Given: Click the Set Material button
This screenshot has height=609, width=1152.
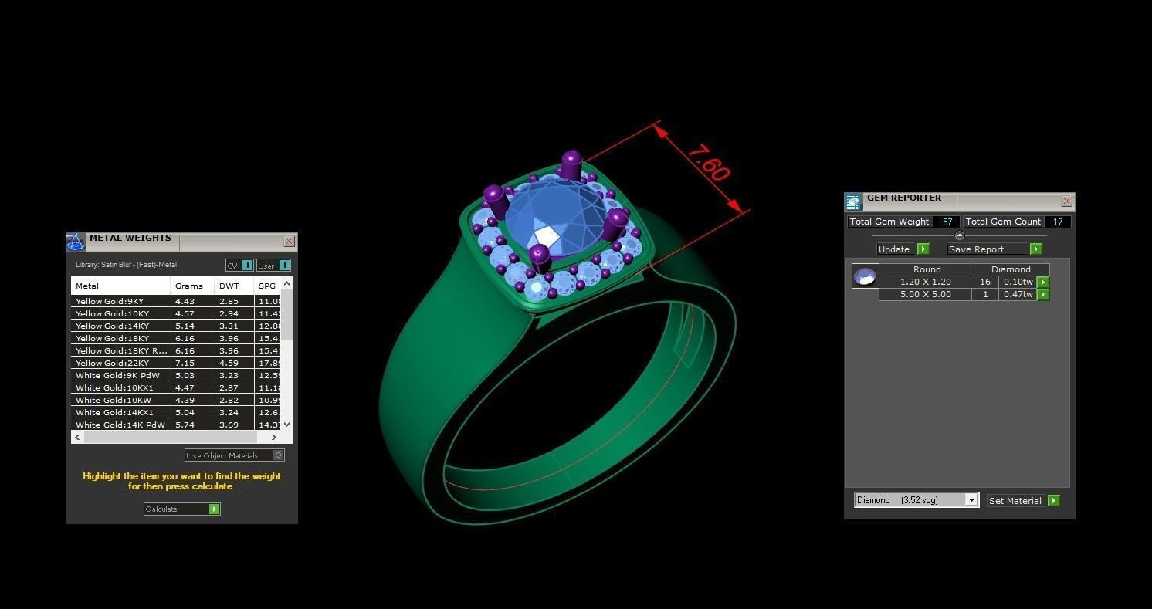Looking at the screenshot, I should (x=1015, y=500).
